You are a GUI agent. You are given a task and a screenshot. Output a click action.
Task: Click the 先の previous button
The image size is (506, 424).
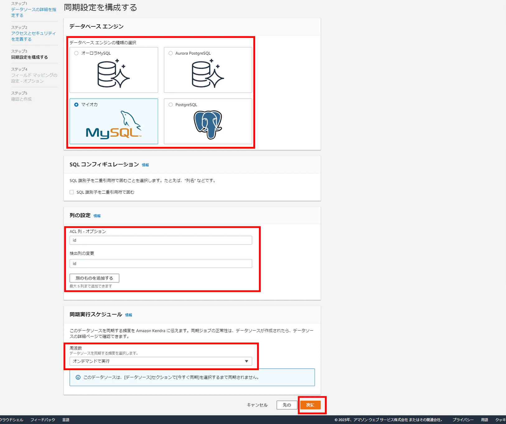[x=287, y=405]
